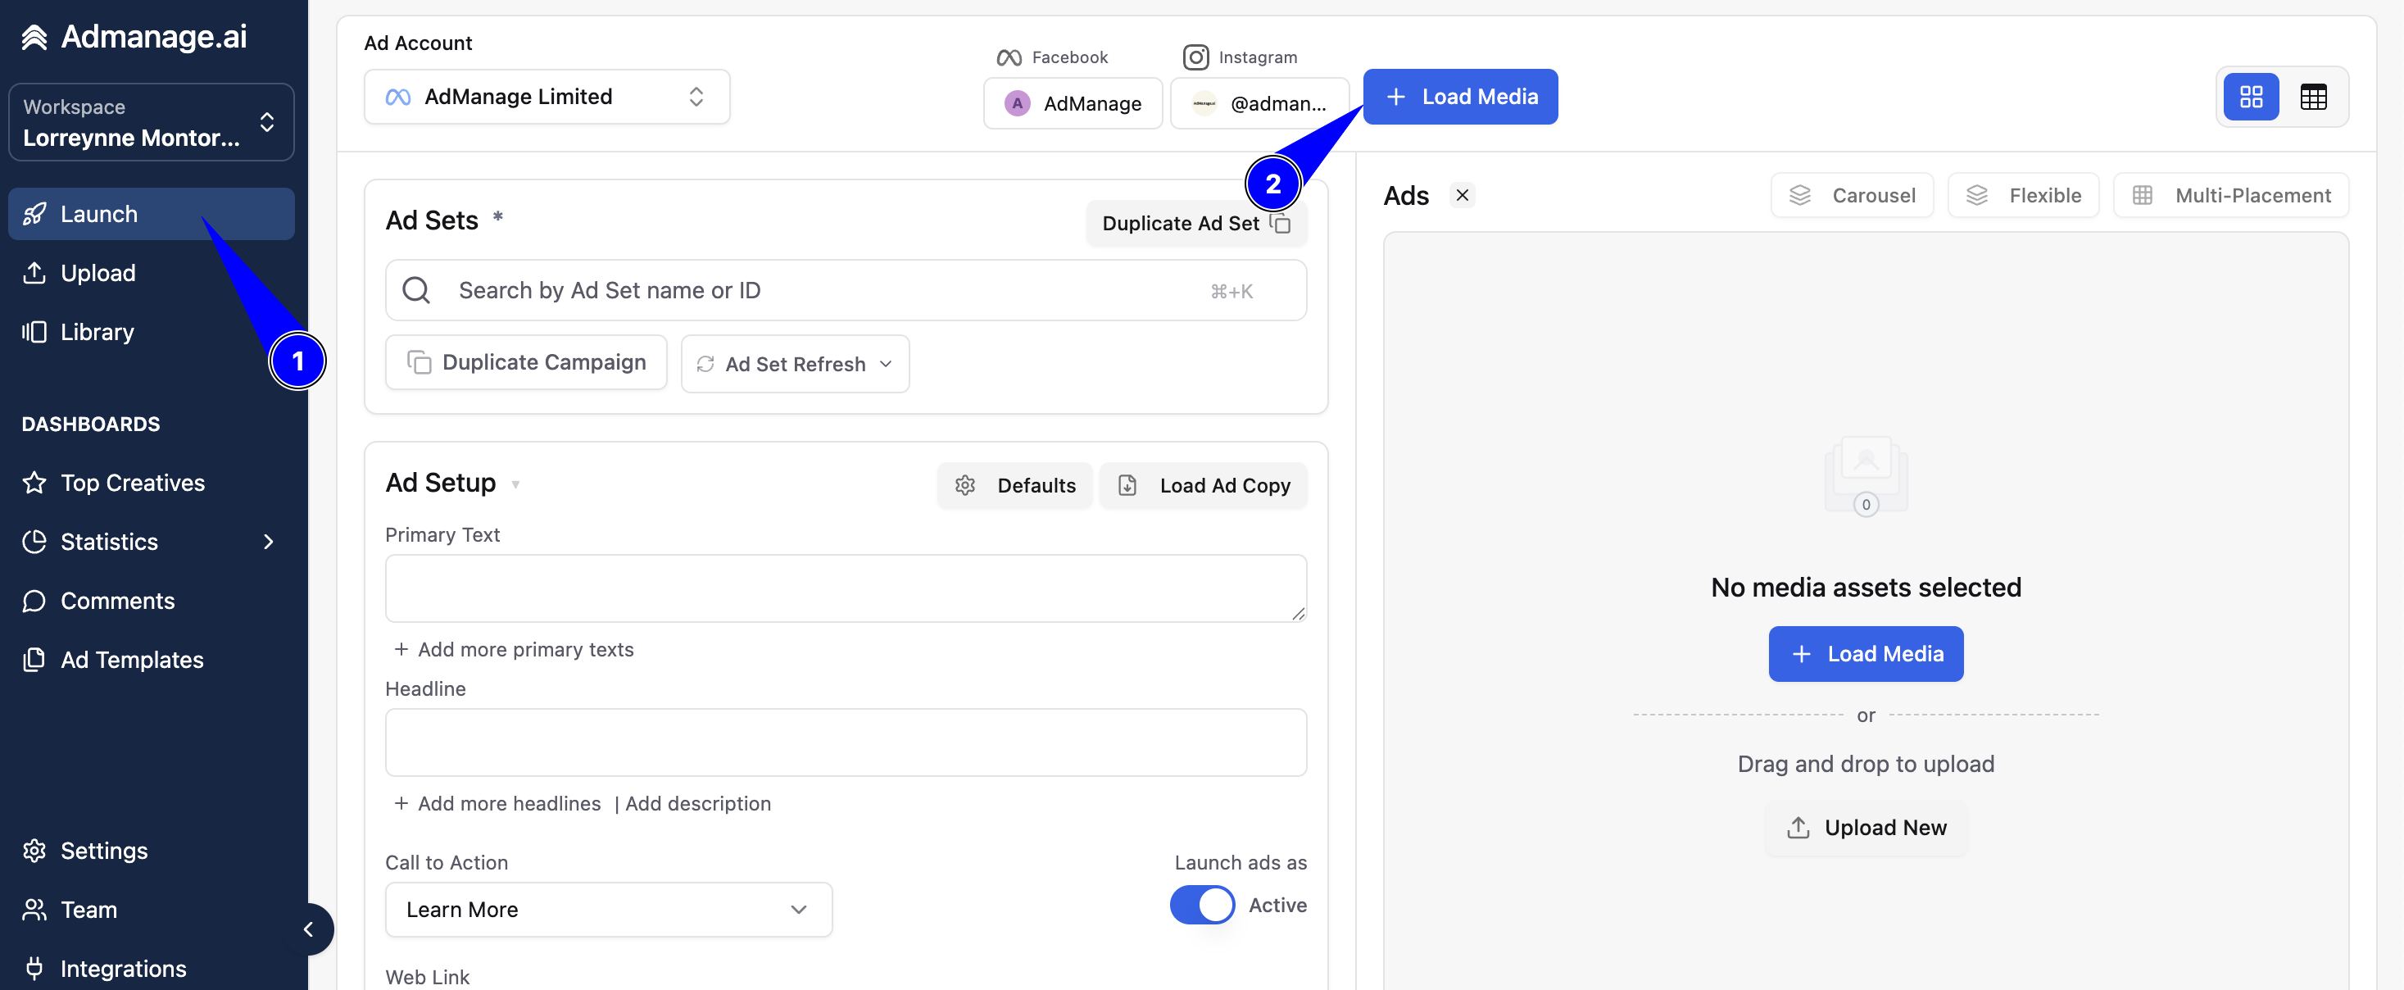This screenshot has height=990, width=2404.
Task: Click the Instagram account icon
Action: (x=1204, y=103)
